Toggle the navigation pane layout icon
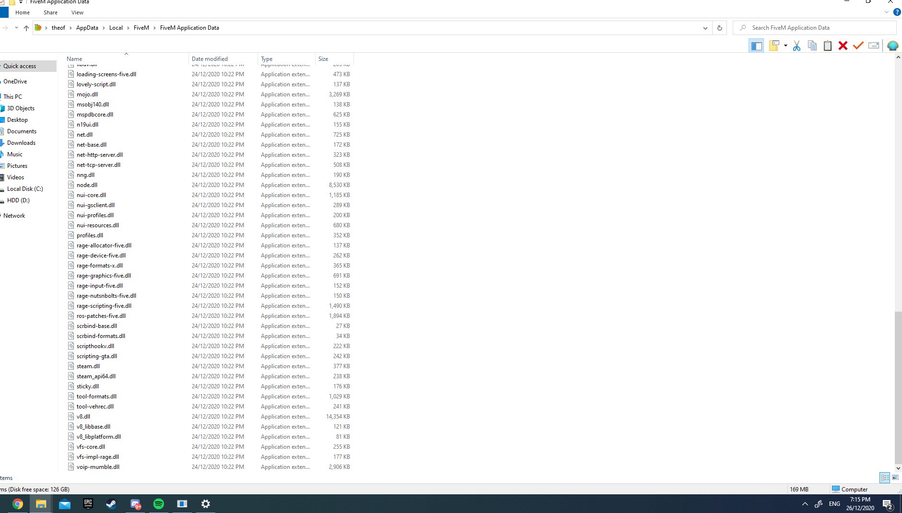 [x=756, y=46]
